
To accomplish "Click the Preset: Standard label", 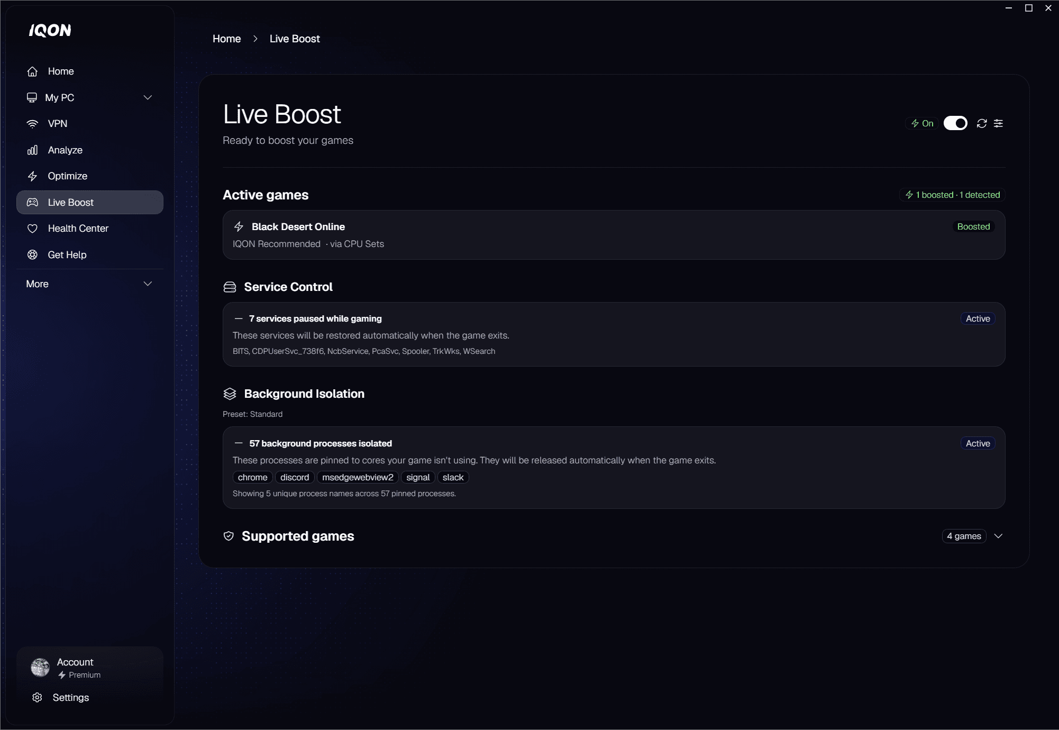I will 252,414.
